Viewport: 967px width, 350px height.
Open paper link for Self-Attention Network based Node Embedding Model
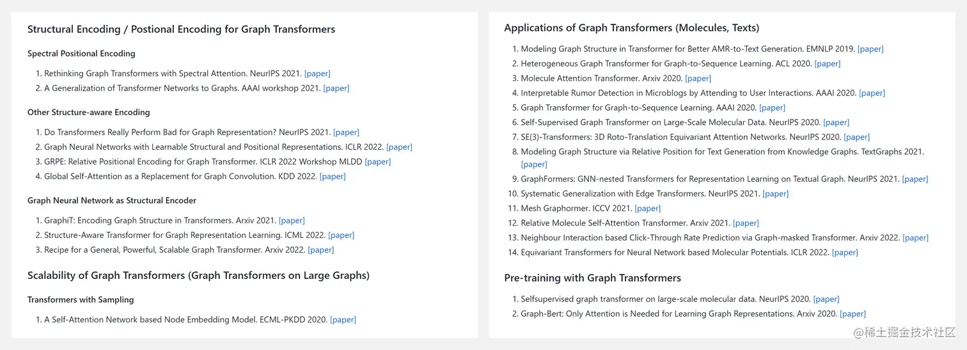[343, 320]
